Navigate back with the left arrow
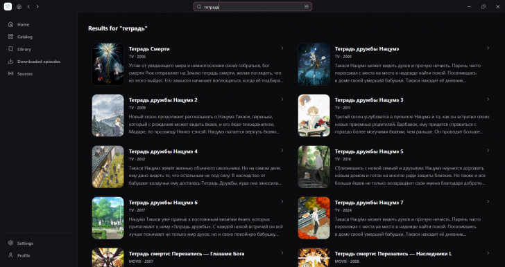Screen dimensions: 505x267 click(28, 6)
